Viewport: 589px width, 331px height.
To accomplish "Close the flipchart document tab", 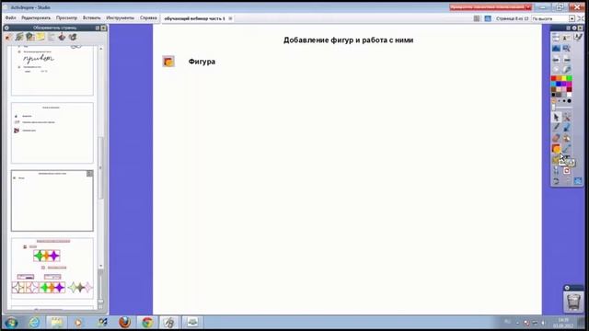I will coord(230,18).
